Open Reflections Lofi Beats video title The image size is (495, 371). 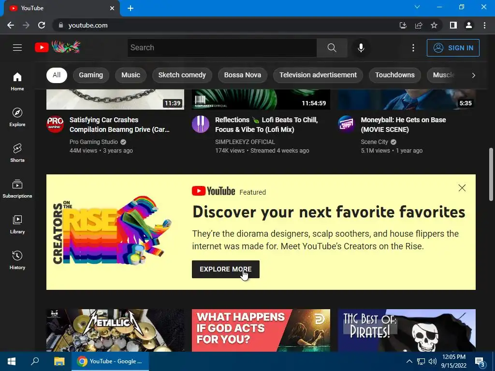266,125
